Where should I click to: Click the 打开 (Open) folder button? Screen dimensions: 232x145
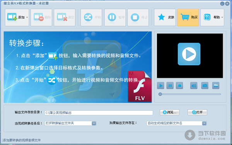[x=197, y=112]
